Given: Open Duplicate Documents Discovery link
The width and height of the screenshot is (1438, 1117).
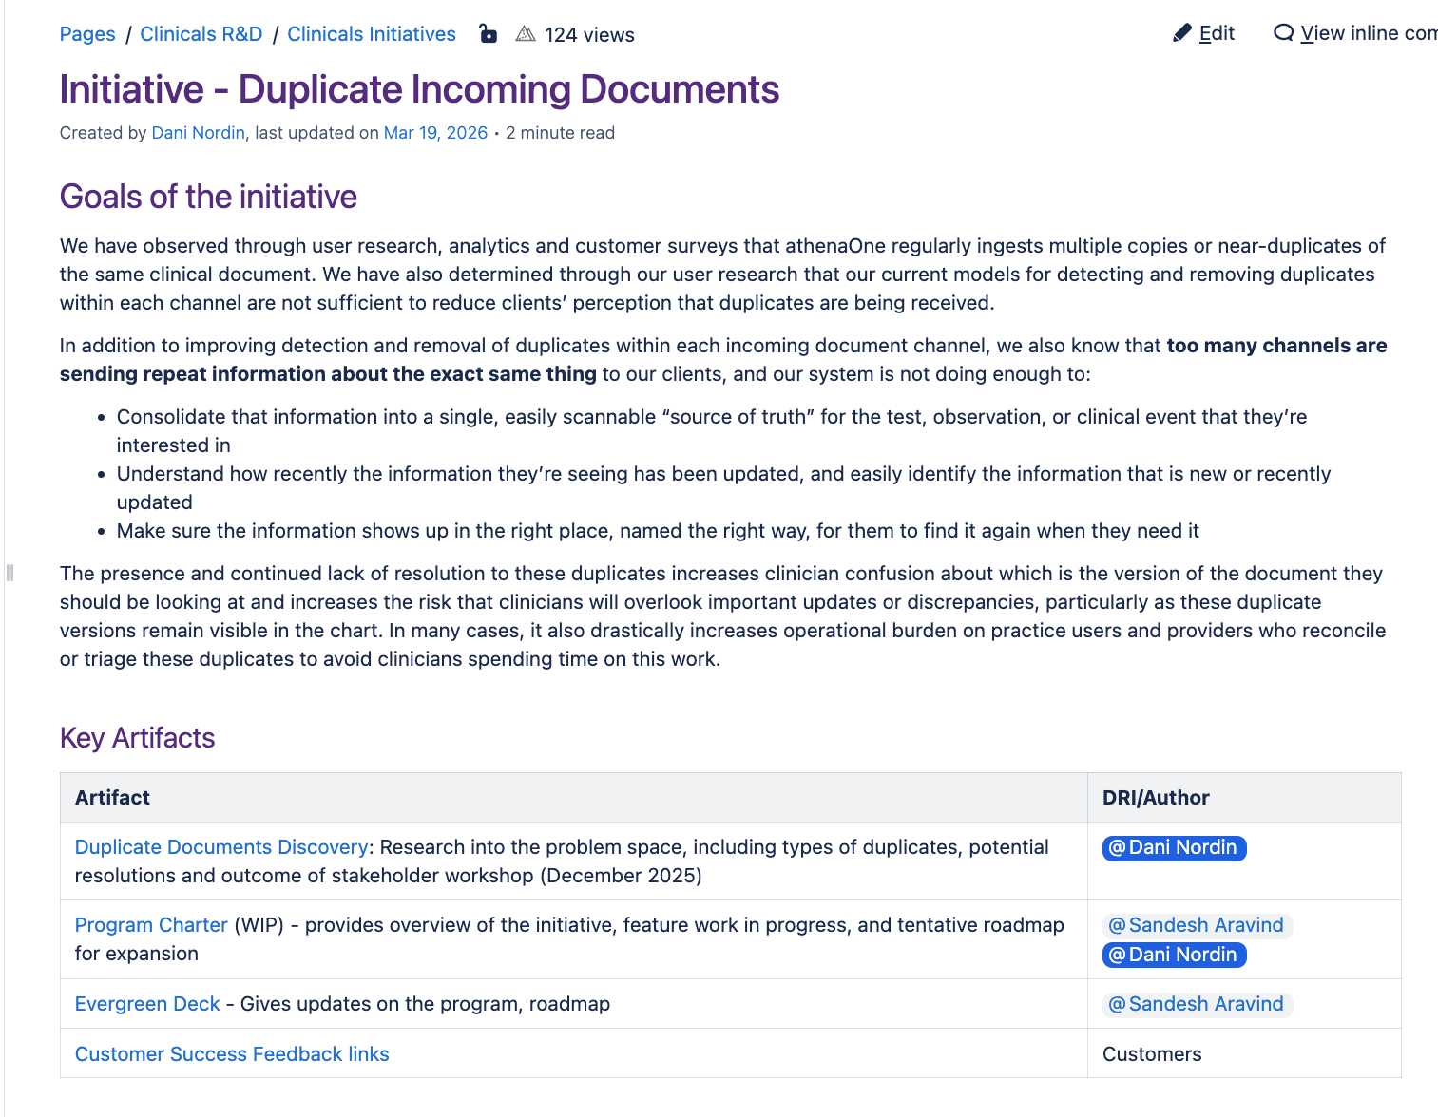Looking at the screenshot, I should (221, 847).
